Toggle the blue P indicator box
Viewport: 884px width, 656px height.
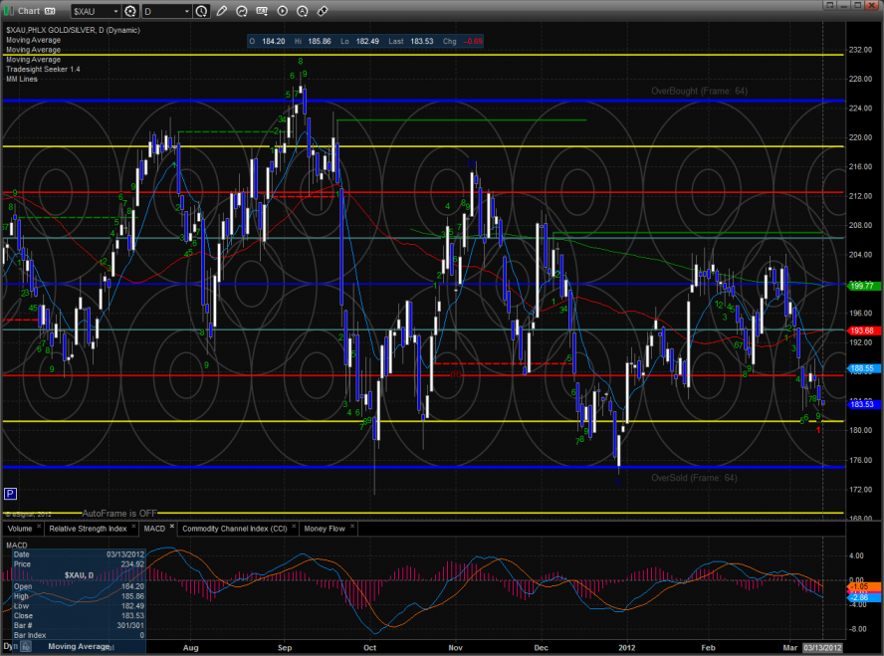pyautogui.click(x=10, y=493)
